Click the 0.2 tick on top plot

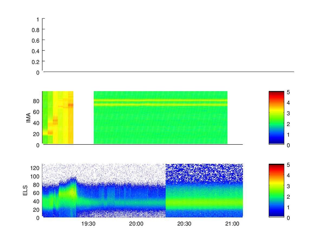pos(35,62)
